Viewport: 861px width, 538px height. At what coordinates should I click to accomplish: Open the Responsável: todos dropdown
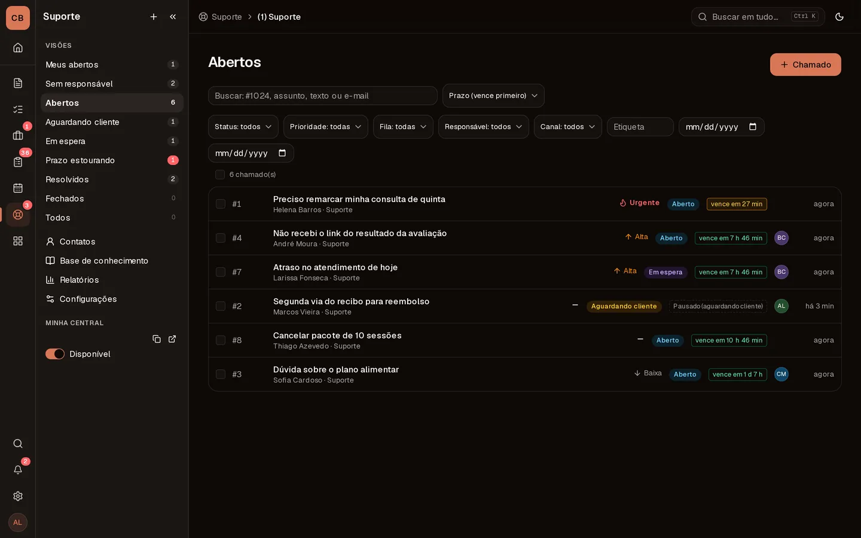(x=484, y=127)
